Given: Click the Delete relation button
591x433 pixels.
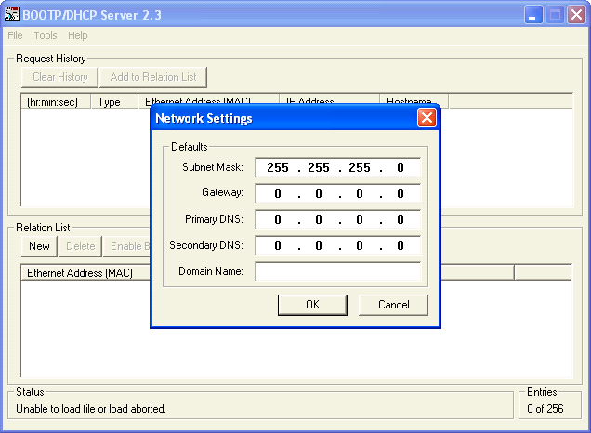Looking at the screenshot, I should click(80, 246).
